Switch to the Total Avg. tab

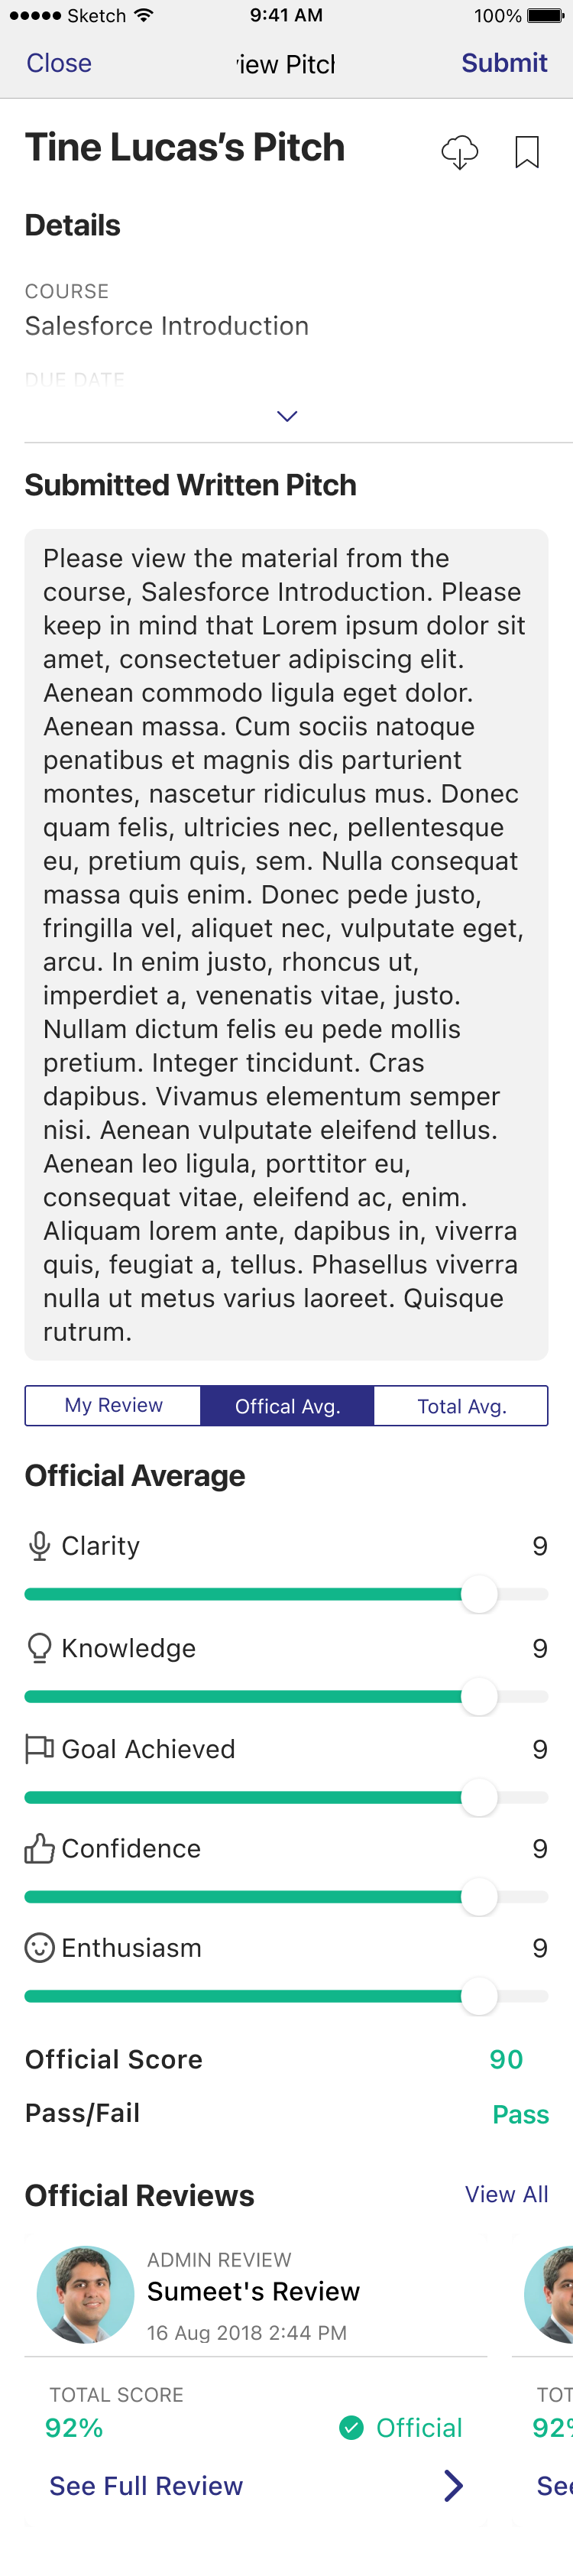click(461, 1405)
